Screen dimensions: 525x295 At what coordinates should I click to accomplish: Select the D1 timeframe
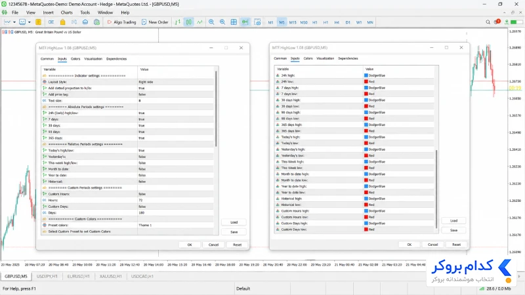(348, 22)
